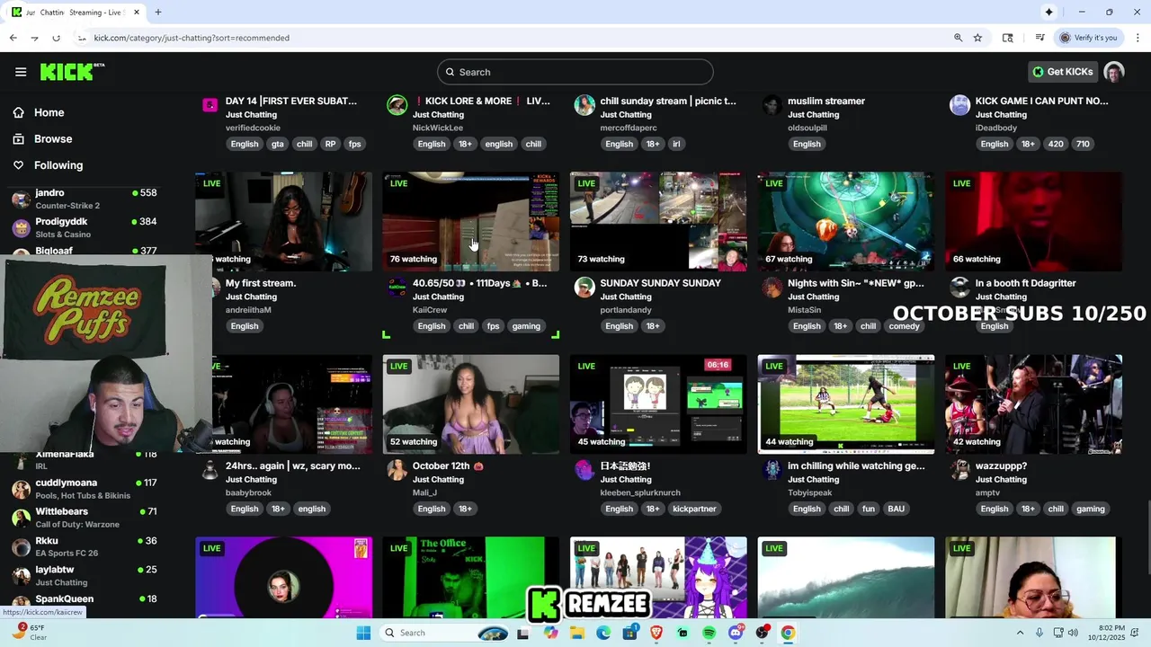Click the Browse icon in sidebar
The height and width of the screenshot is (647, 1151).
pyautogui.click(x=18, y=138)
